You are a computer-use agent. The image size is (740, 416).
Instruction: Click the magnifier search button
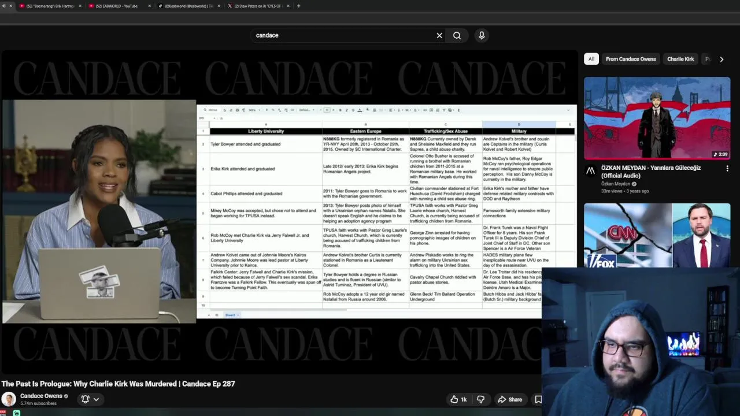click(x=457, y=35)
